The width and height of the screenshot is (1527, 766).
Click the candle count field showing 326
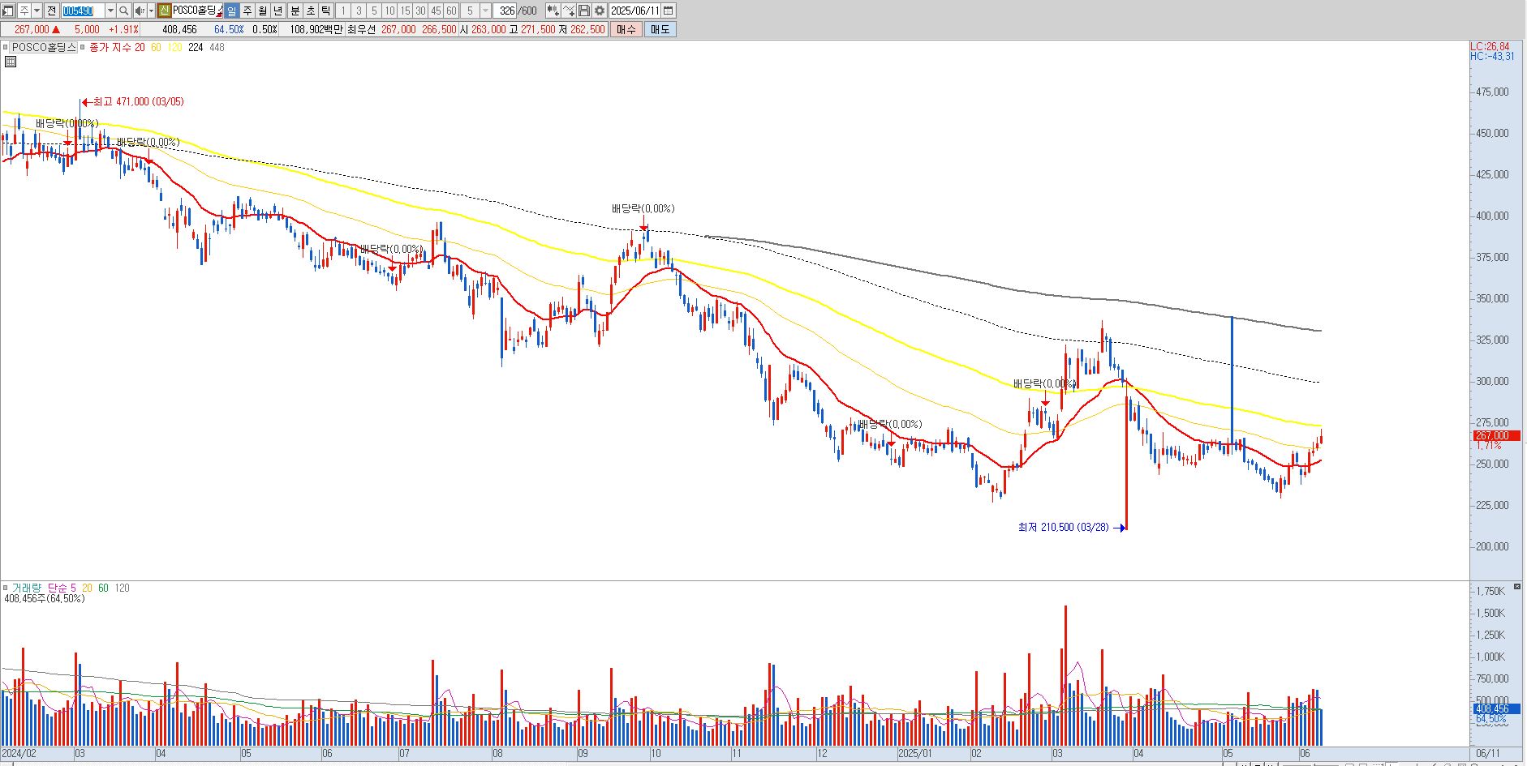[x=505, y=11]
